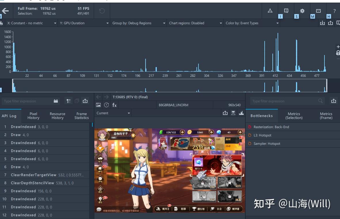This screenshot has width=340, height=219.
Task: Click the grayed-out reload circle icon
Action: 102,11
